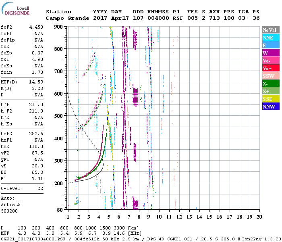Click the fxI value 4.90
Screen dimensions: 282x242
click(37, 59)
